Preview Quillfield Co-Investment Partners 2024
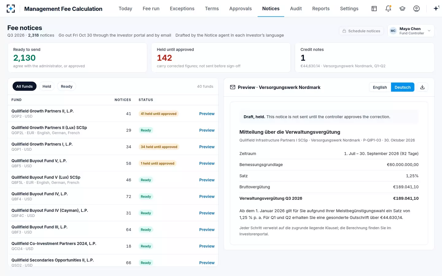This screenshot has width=442, height=276. click(x=207, y=246)
